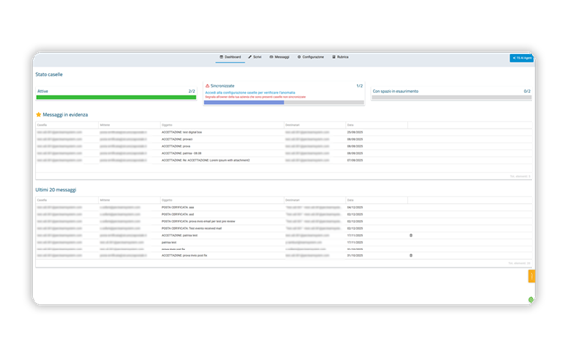Click the gear icon of Configurazione
Screen dimensions: 568x357
pyautogui.click(x=299, y=57)
